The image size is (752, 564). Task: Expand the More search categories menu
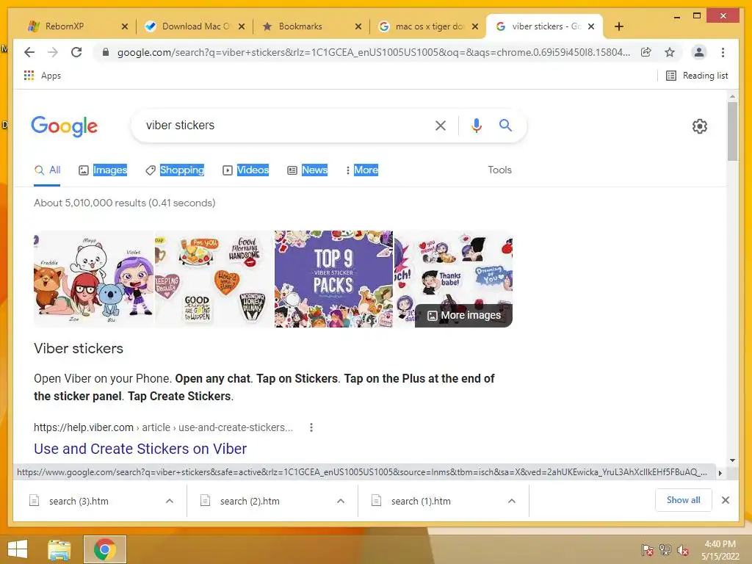pos(361,170)
